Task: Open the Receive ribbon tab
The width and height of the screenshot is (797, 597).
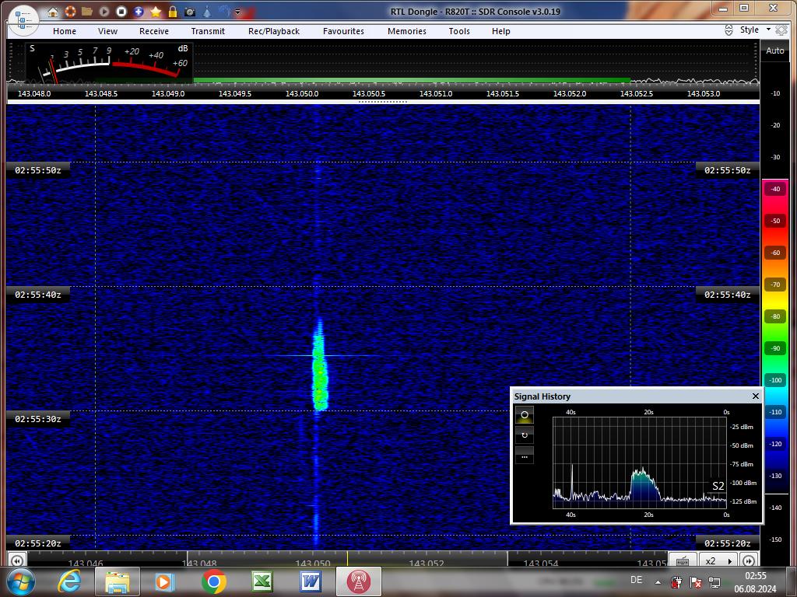Action: point(154,31)
